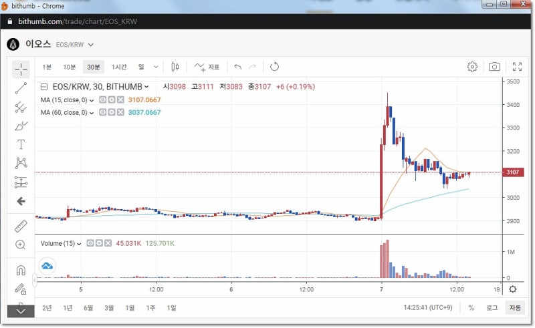The image size is (535, 328).
Task: Expand MA (15, close, 0) options arrow
Action: [92, 100]
